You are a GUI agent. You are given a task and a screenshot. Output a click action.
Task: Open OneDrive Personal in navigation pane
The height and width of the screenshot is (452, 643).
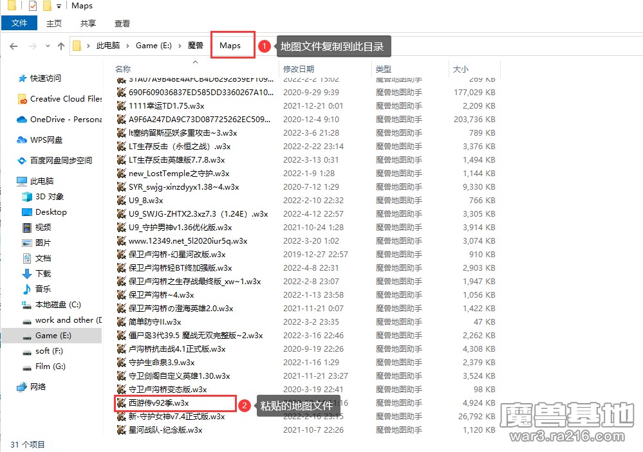(66, 120)
